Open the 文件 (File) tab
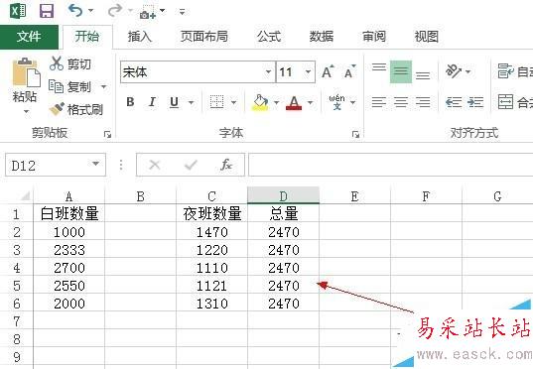Image resolution: width=533 pixels, height=369 pixels. click(29, 37)
